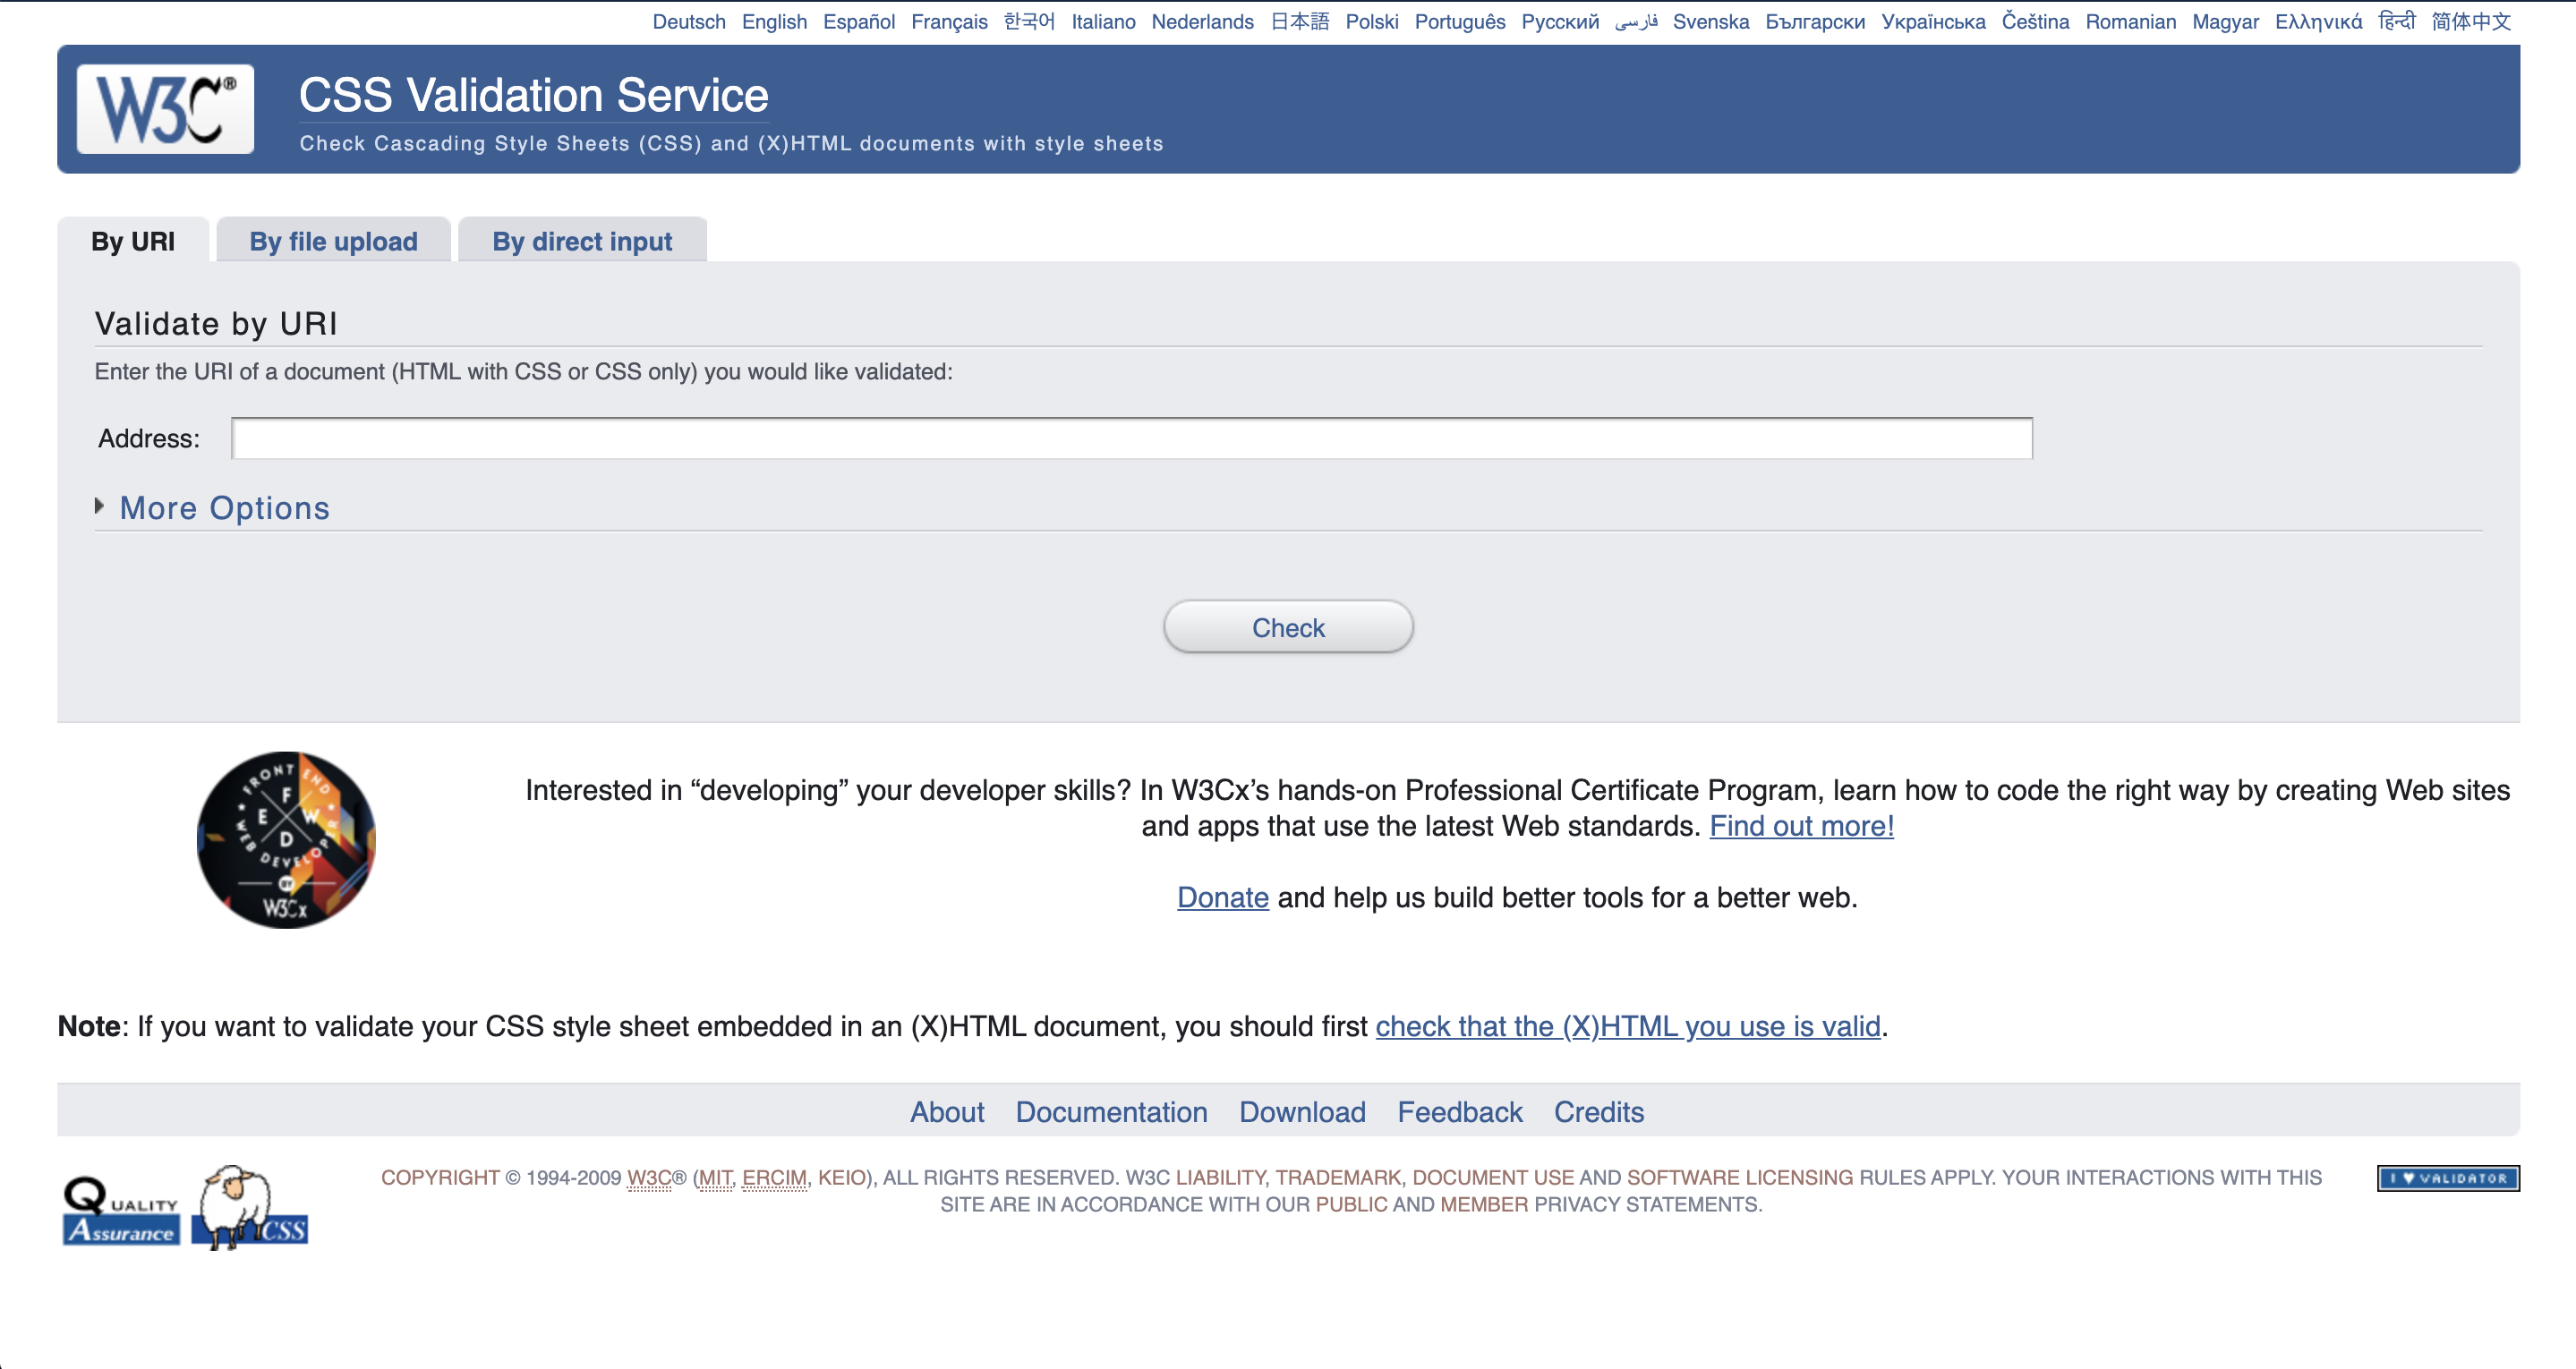Viewport: 2576px width, 1369px height.
Task: Open the Download footer link
Action: point(1302,1112)
